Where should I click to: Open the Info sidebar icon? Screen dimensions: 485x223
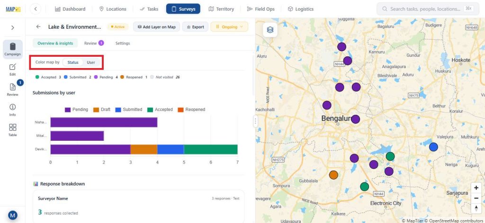pos(13,110)
